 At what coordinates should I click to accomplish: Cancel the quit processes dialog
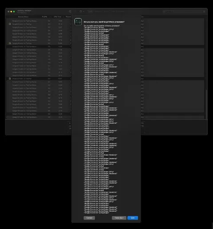coord(89,218)
